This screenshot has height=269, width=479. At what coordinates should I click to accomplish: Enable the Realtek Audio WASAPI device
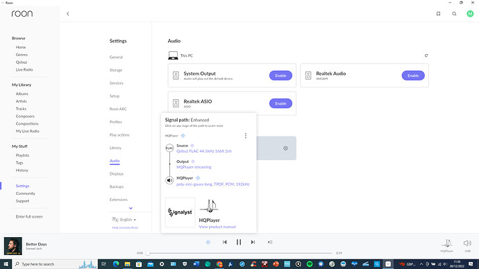pyautogui.click(x=413, y=76)
